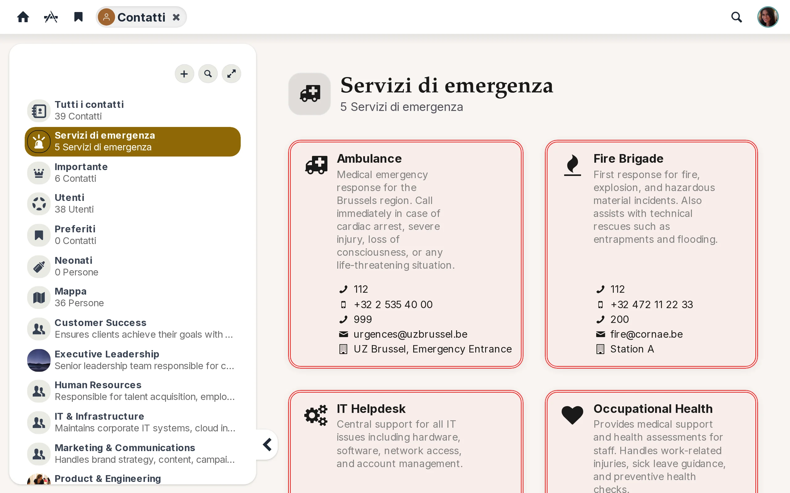Click the heart icon in Occupational Health card
Screen dimensions: 790x493
coord(572,415)
